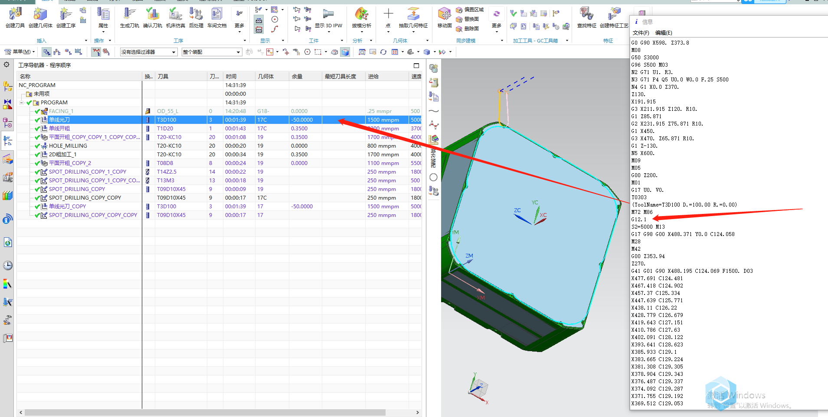Click 替换面 (Replace Face)
Image resolution: width=828 pixels, height=417 pixels.
[x=468, y=19]
